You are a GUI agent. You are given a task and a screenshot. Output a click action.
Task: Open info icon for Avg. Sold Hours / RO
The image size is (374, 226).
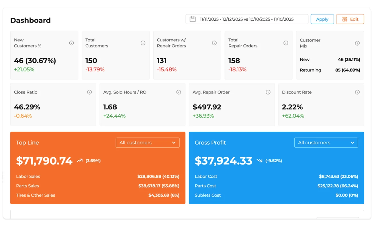(179, 92)
